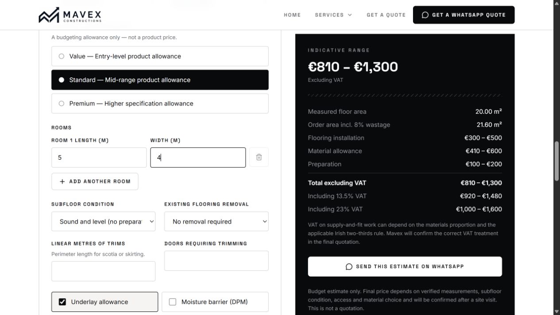Uncheck the Underlay allowance checkbox
This screenshot has height=315, width=560.
coord(62,302)
